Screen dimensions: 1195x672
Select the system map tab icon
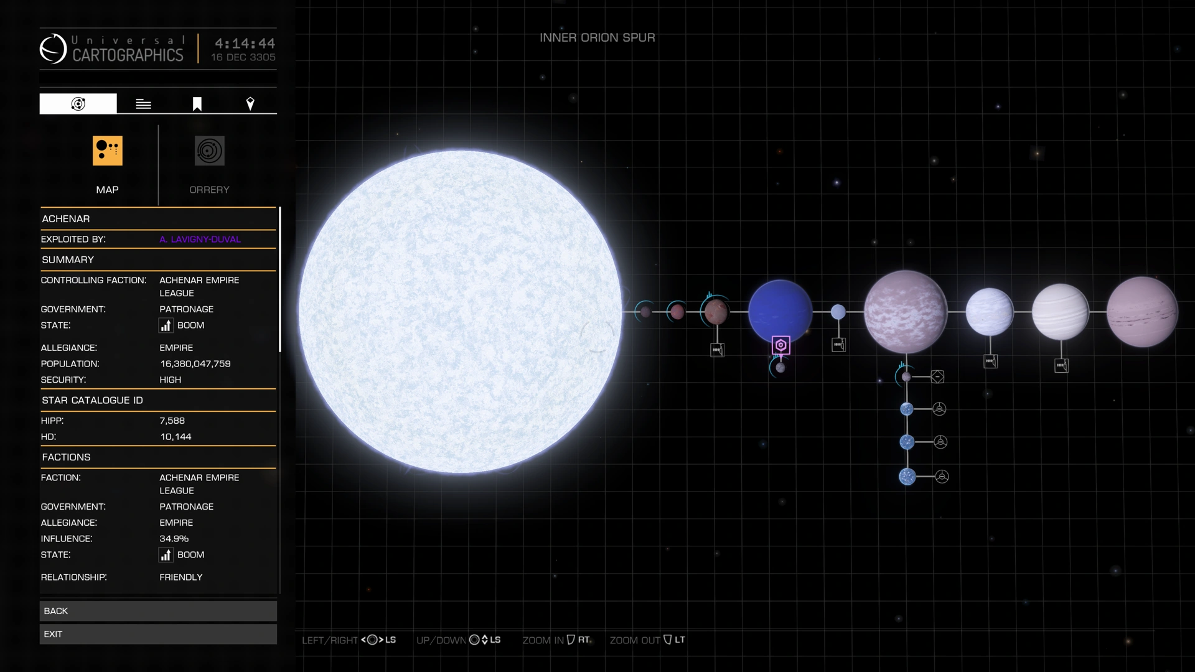tap(78, 104)
